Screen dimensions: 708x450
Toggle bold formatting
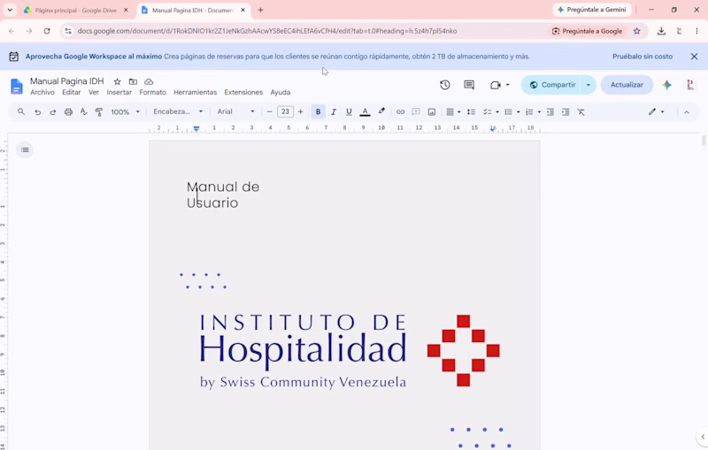[x=318, y=111]
